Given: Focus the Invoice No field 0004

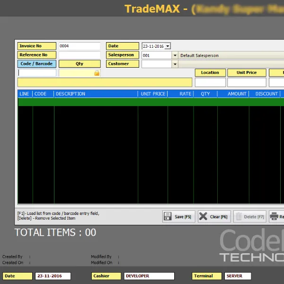Looking at the screenshot, I should [80, 46].
